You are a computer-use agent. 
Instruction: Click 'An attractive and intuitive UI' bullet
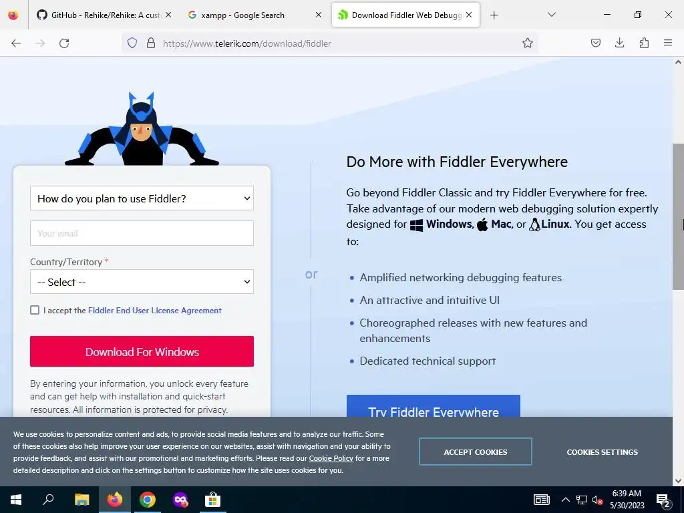tap(430, 300)
